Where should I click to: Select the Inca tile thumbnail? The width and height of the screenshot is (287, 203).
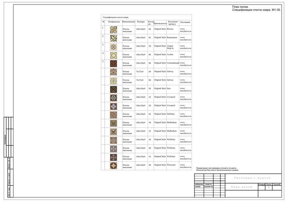tap(114, 90)
